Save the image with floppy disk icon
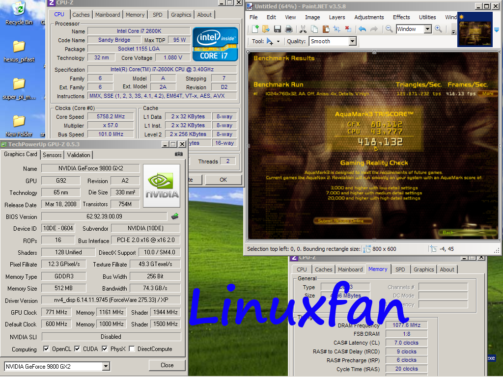This screenshot has height=377, width=503. pos(278,29)
